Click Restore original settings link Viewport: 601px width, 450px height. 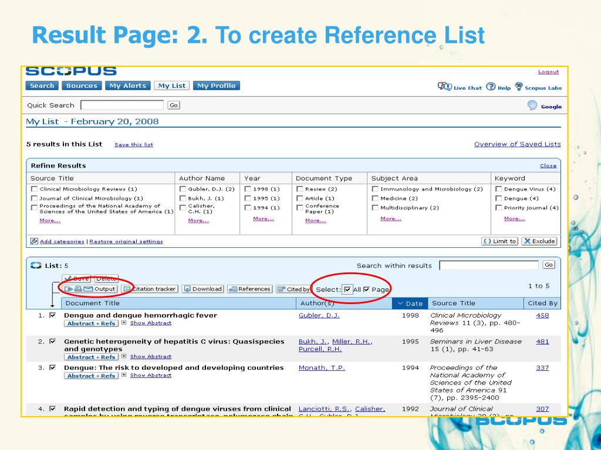[126, 241]
